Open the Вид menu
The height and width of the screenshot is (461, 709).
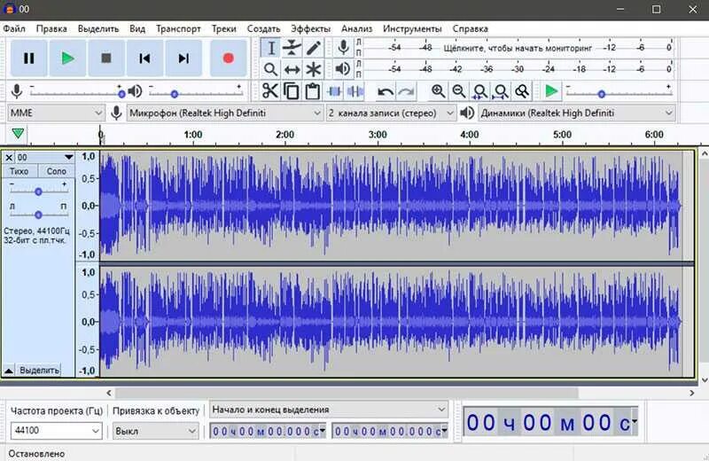pyautogui.click(x=137, y=28)
